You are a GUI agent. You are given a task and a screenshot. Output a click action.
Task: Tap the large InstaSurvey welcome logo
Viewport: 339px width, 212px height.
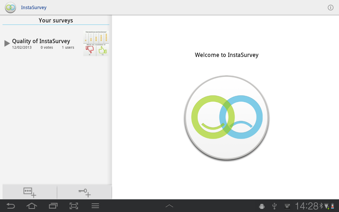click(226, 118)
